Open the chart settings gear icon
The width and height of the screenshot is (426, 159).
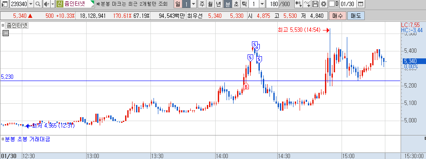coord(323,4)
